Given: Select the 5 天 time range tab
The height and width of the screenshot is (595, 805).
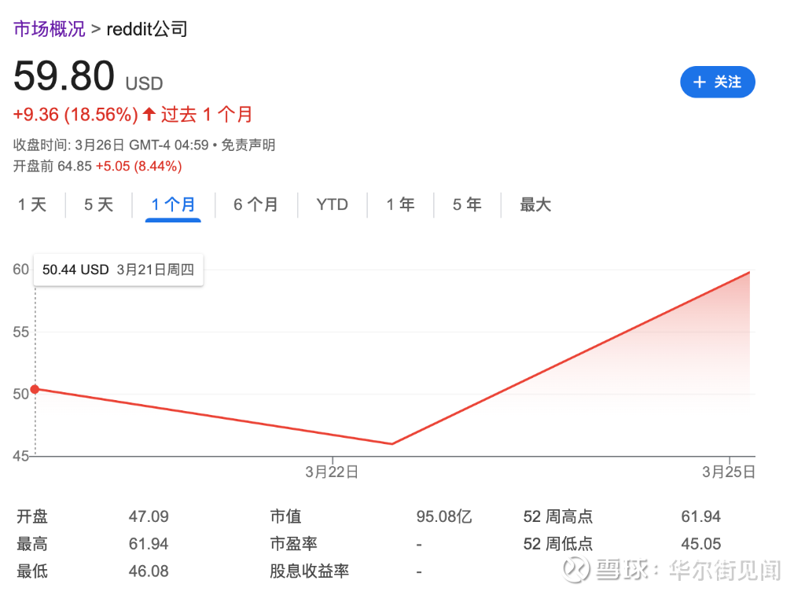Looking at the screenshot, I should [x=98, y=205].
